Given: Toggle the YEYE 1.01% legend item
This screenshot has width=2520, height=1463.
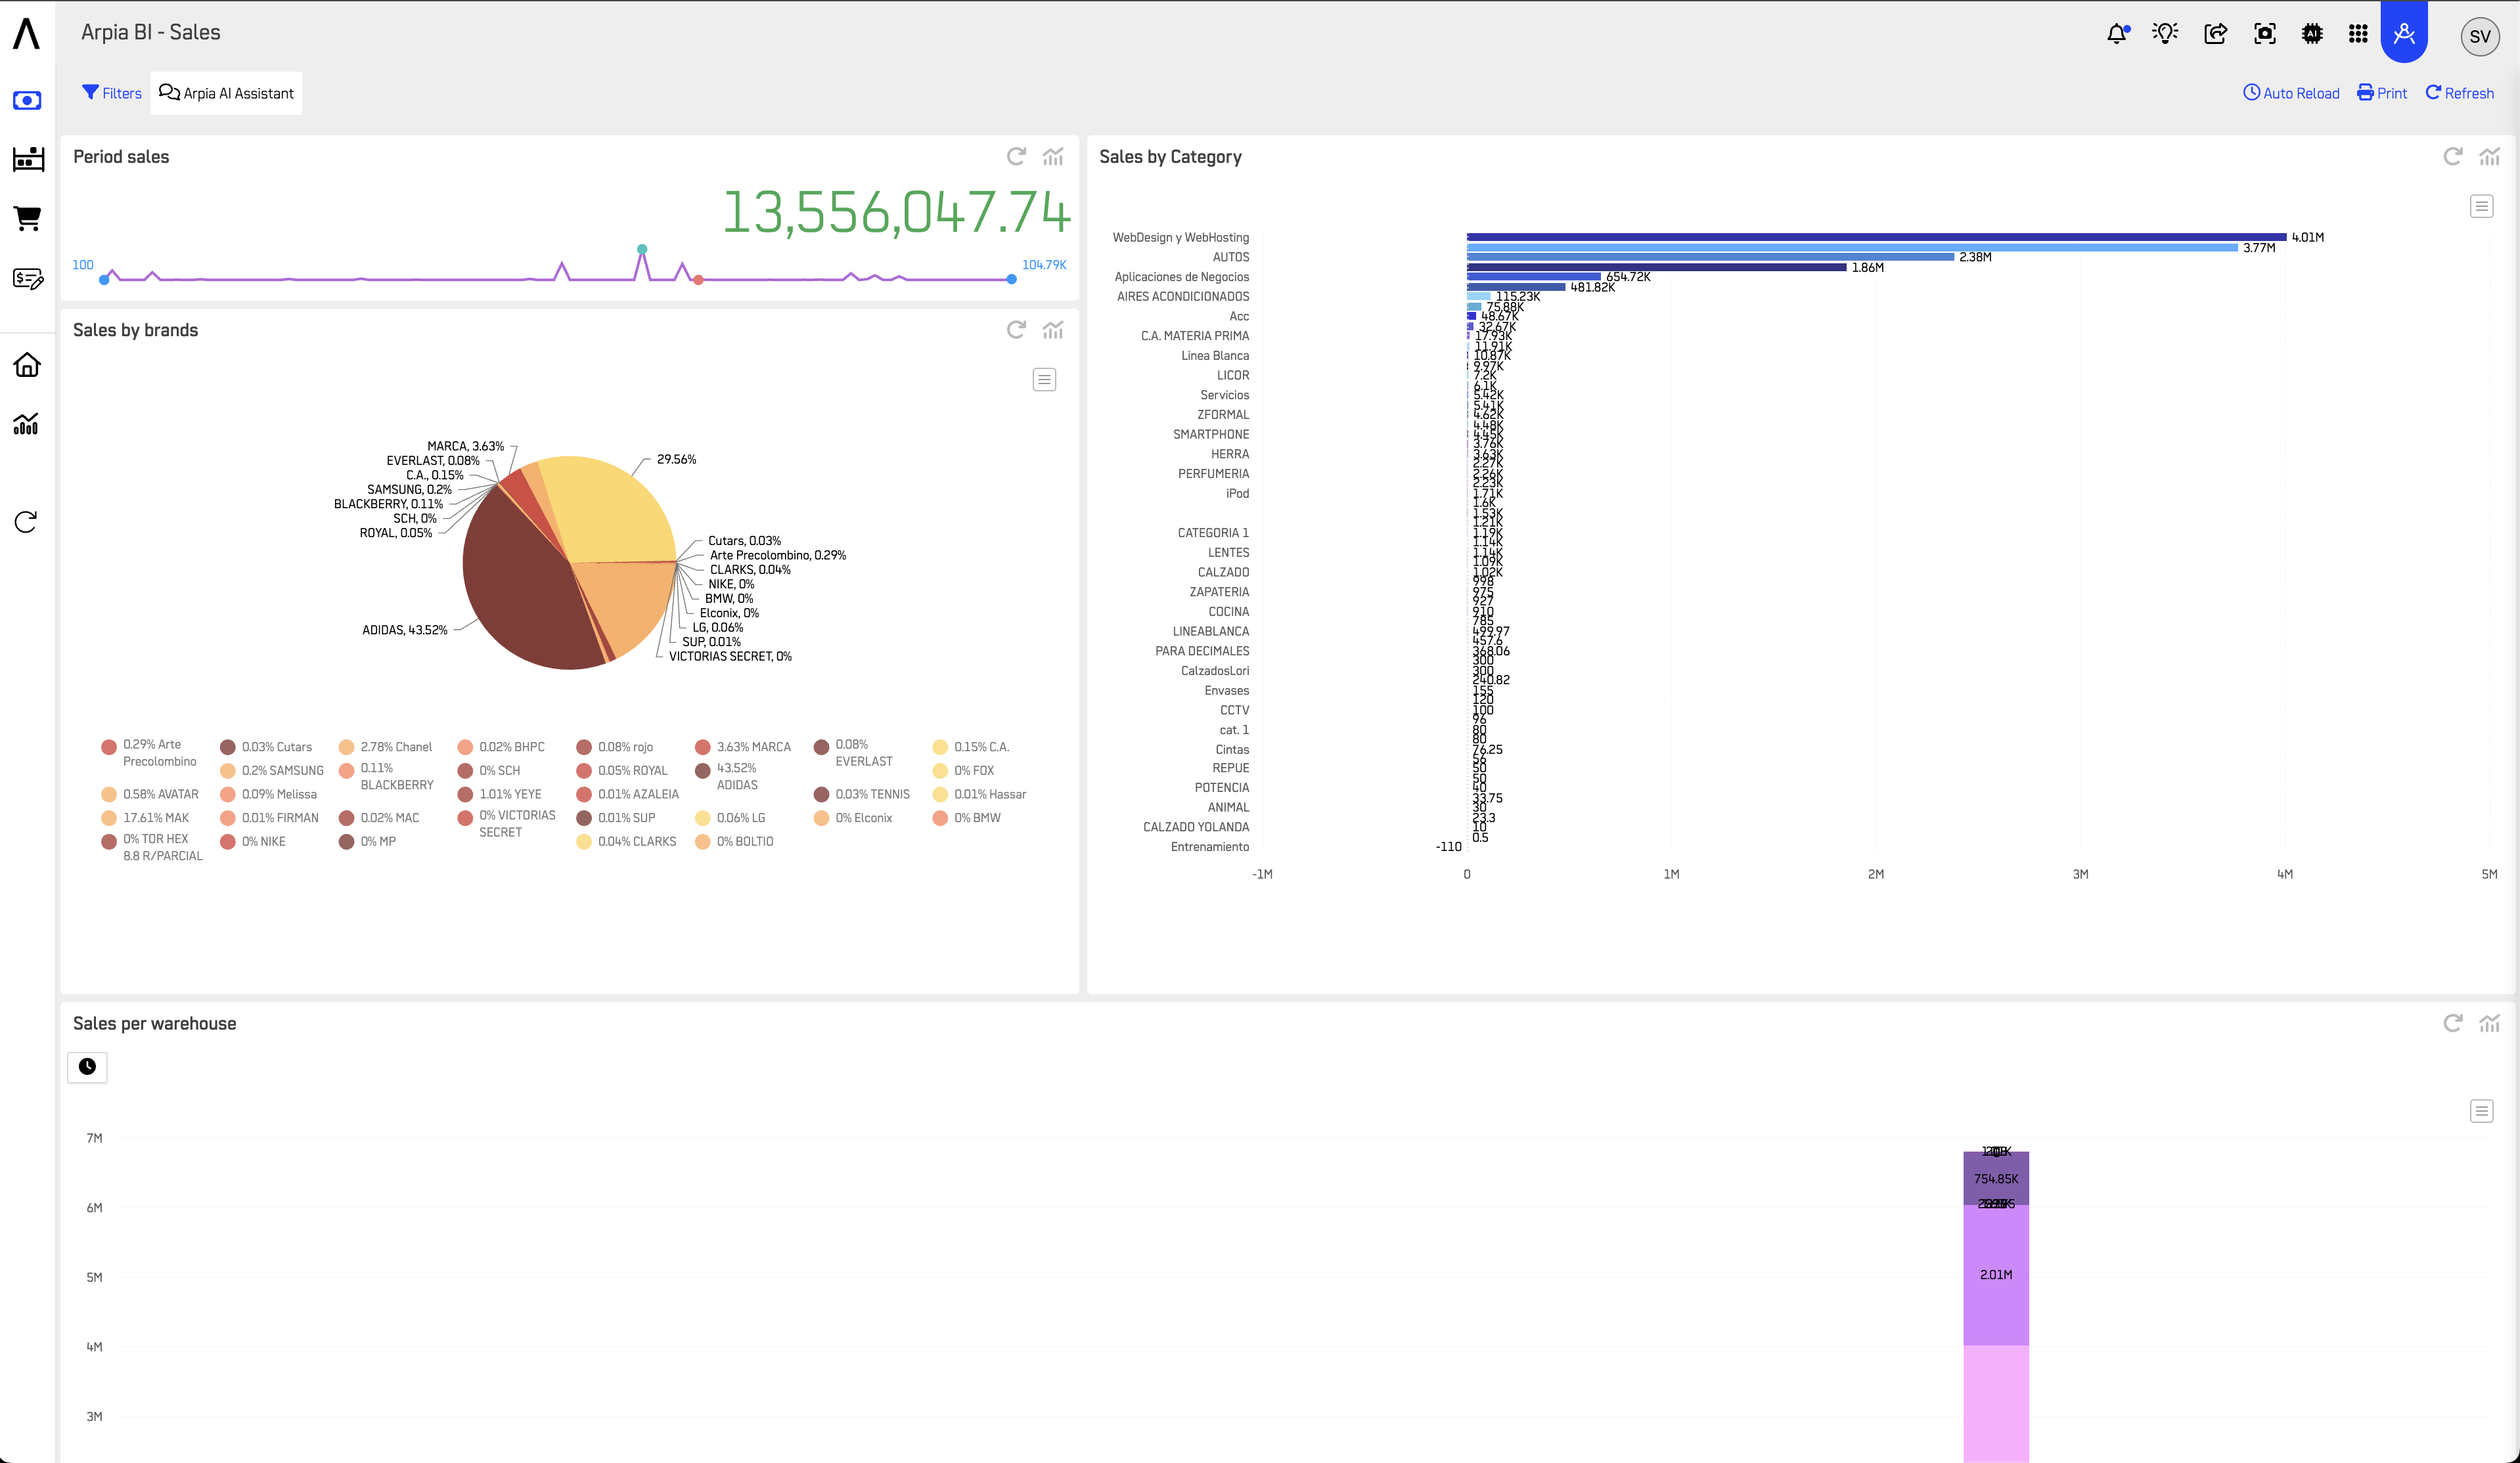Looking at the screenshot, I should [x=499, y=795].
